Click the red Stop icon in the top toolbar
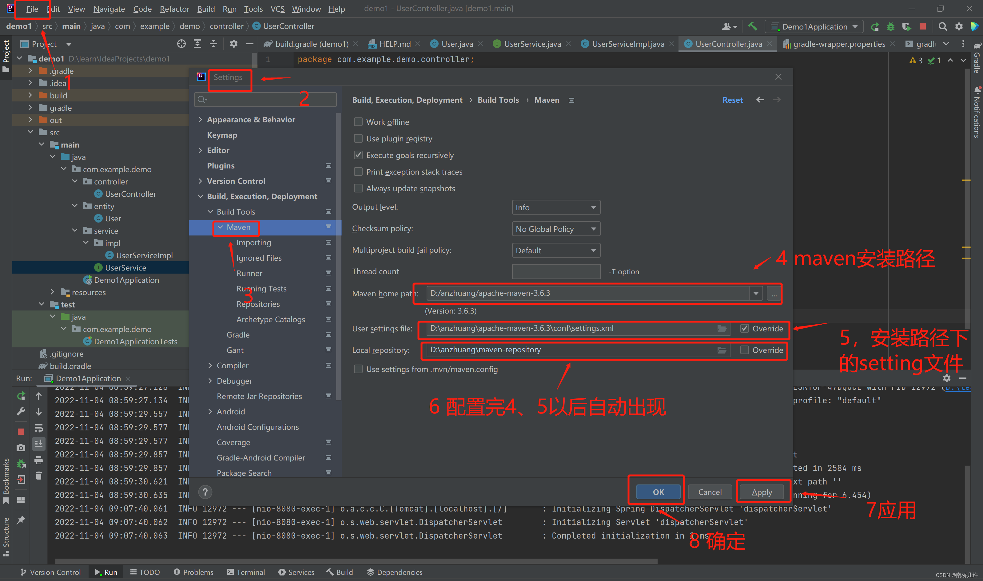983x581 pixels. coord(922,26)
